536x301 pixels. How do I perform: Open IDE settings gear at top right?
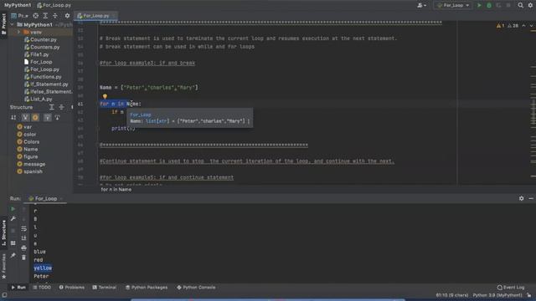coord(530,5)
